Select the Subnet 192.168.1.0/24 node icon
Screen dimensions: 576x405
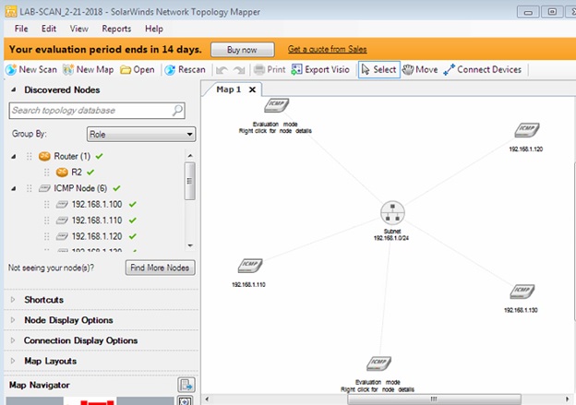coord(392,213)
